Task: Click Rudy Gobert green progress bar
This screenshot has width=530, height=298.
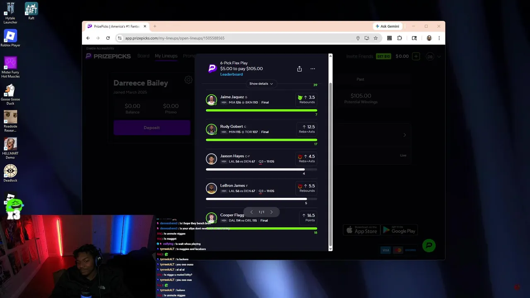Action: (261, 140)
